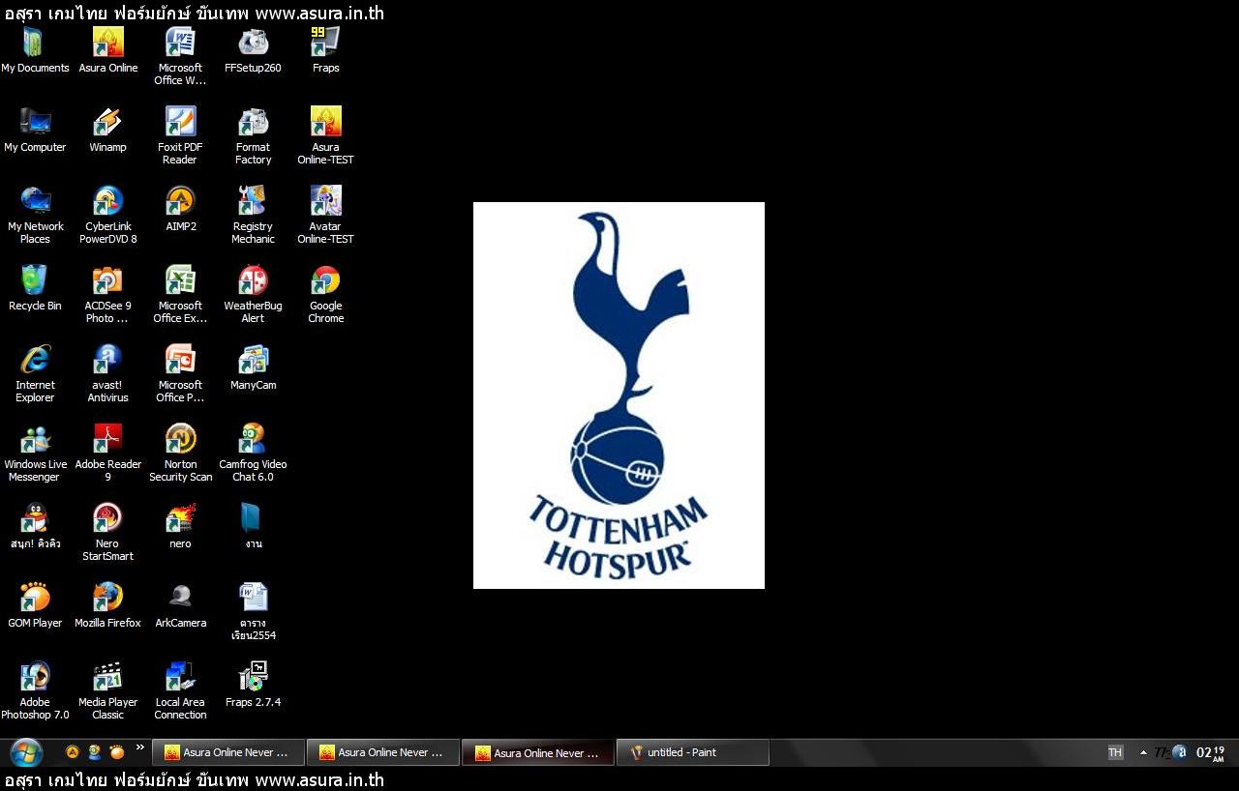Launch the GOM Player desktop shortcut
The height and width of the screenshot is (791, 1239).
point(35,605)
